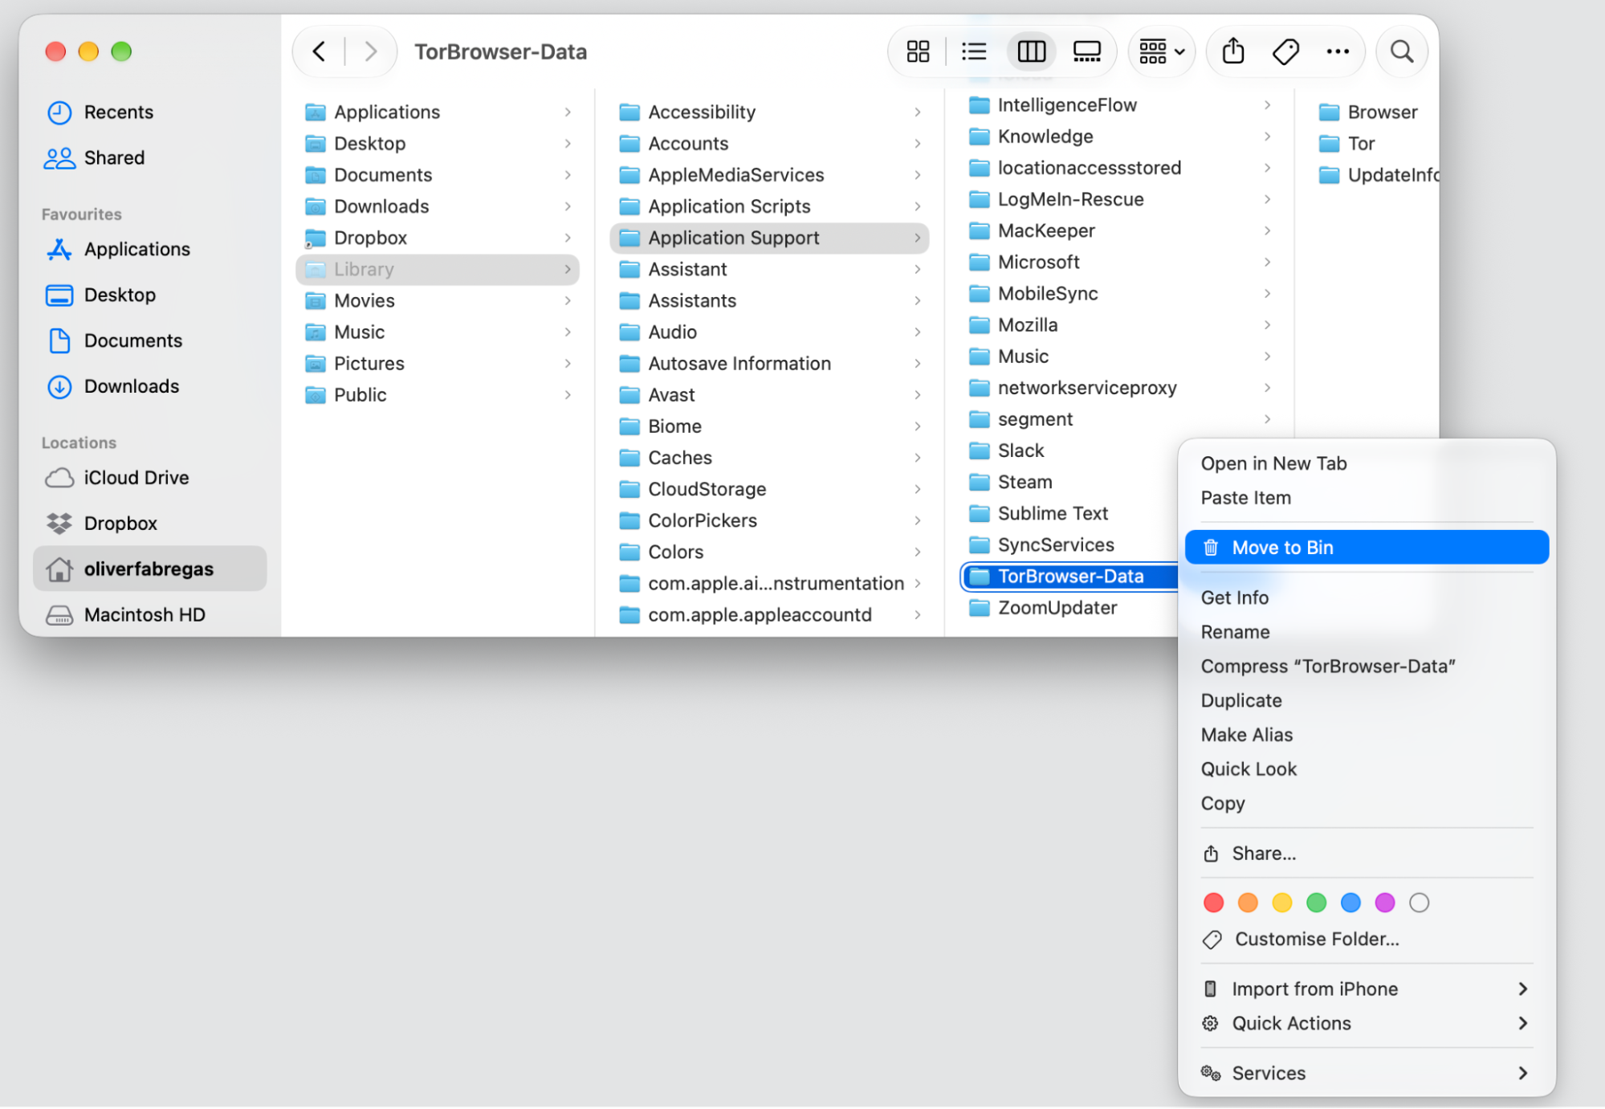Viewport: 1605px width, 1109px height.
Task: Click the Finder search magnifier
Action: click(x=1402, y=51)
